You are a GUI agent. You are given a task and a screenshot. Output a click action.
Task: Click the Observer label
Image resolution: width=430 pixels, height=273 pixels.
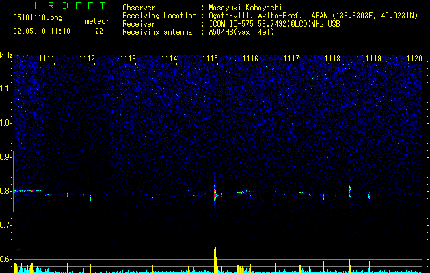(x=139, y=8)
